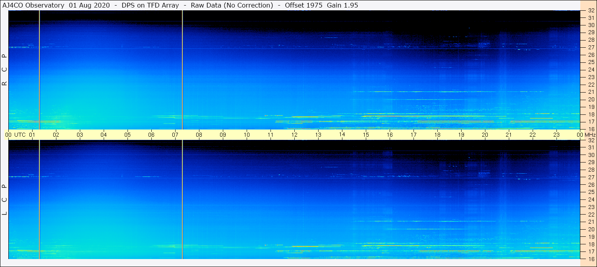Click the 21 hour time axis label
Viewport: 597px width, 267px height.
click(x=509, y=135)
